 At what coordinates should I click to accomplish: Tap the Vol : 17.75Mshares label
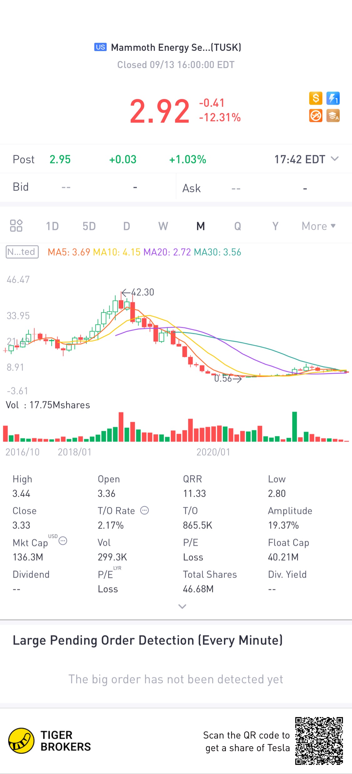tap(48, 405)
